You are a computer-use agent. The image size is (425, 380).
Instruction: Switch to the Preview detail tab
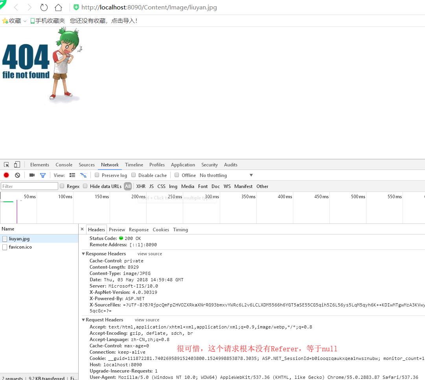[x=117, y=229]
